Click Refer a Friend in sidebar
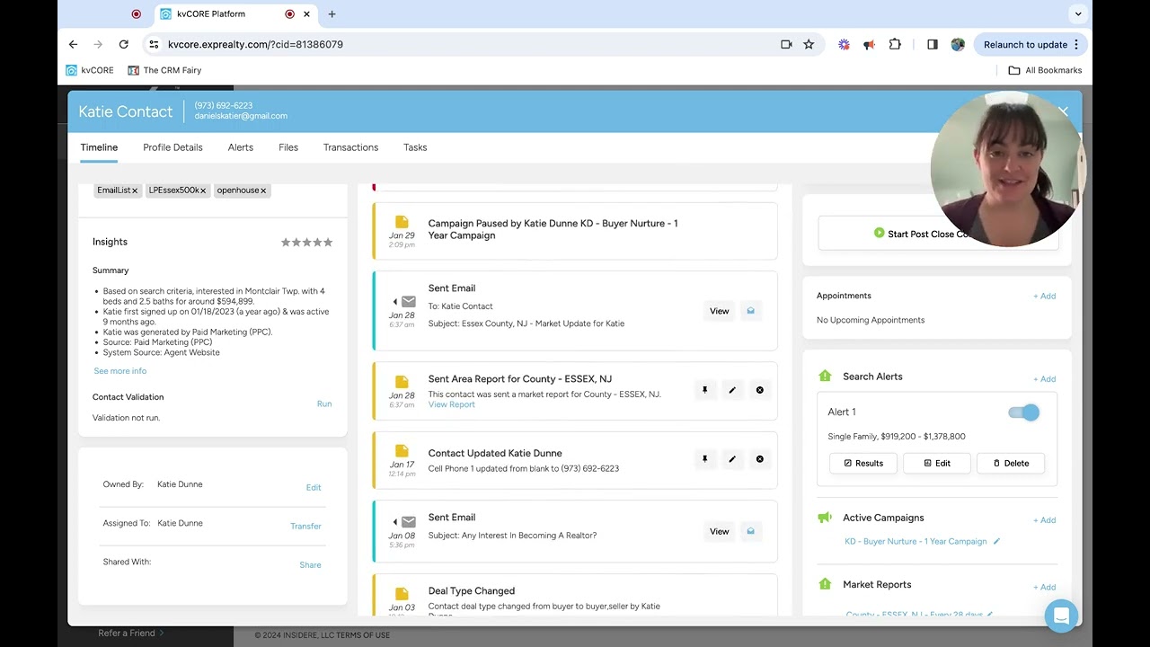1150x647 pixels. 127,633
